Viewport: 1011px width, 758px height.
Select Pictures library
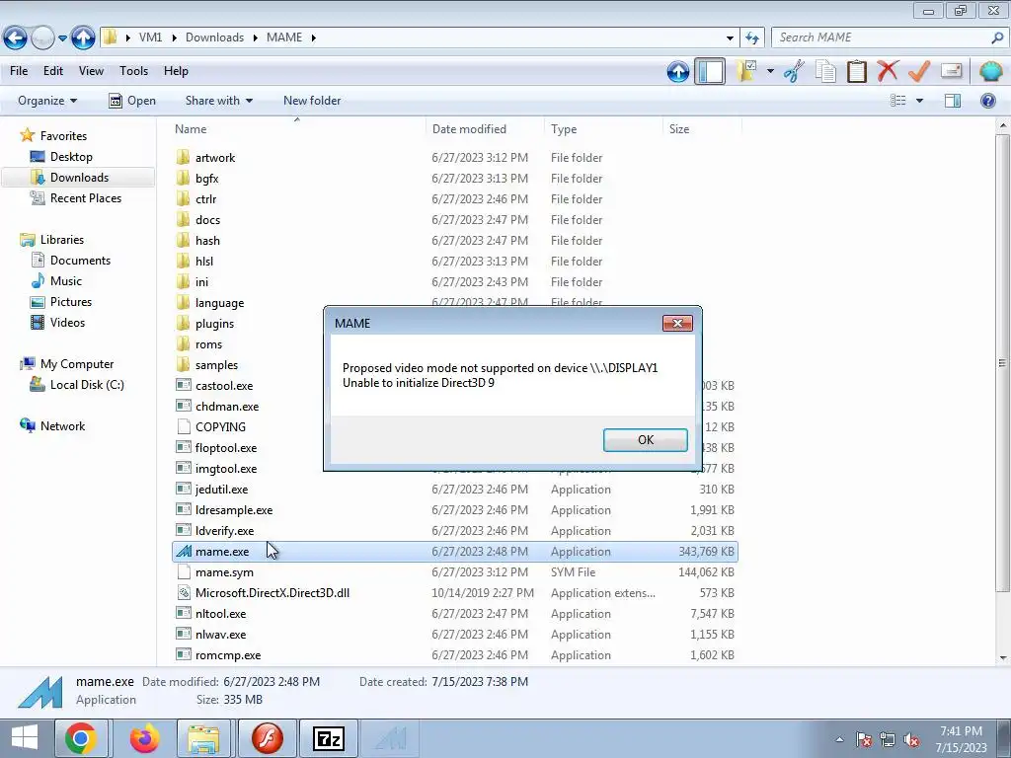point(71,302)
